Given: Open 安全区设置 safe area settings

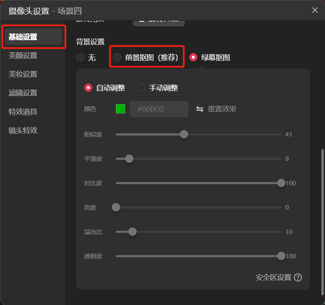Looking at the screenshot, I should (274, 277).
